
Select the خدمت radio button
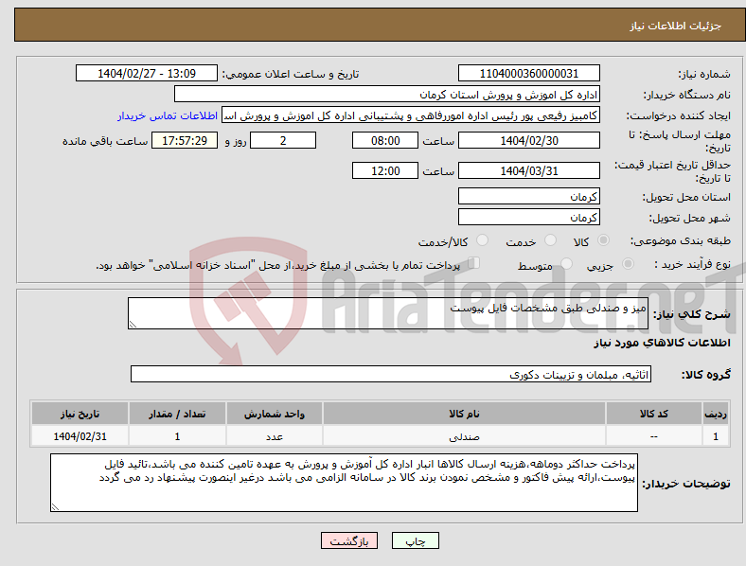click(550, 240)
